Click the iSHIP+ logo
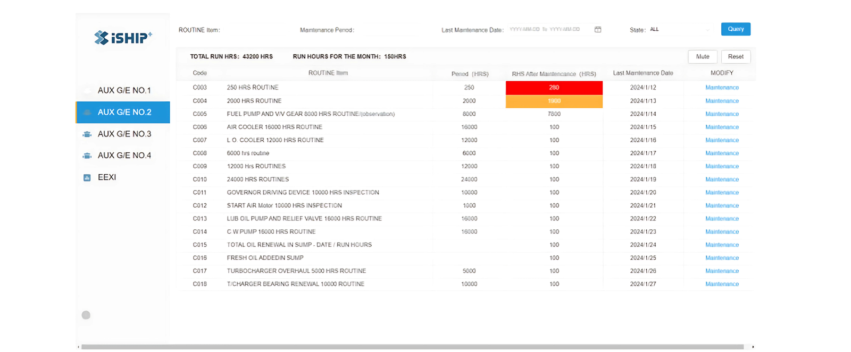This screenshot has width=851, height=352. pyautogui.click(x=123, y=38)
